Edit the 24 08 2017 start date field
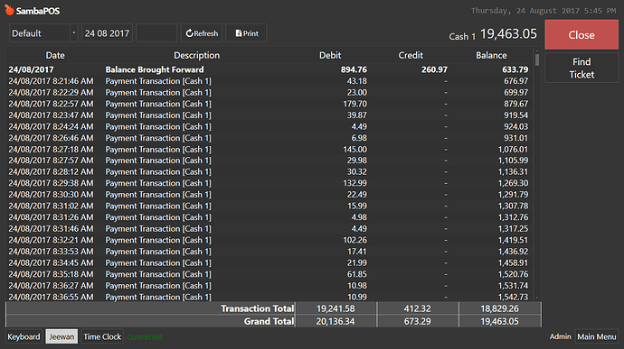Viewport: 624px width, 349px height. tap(107, 33)
